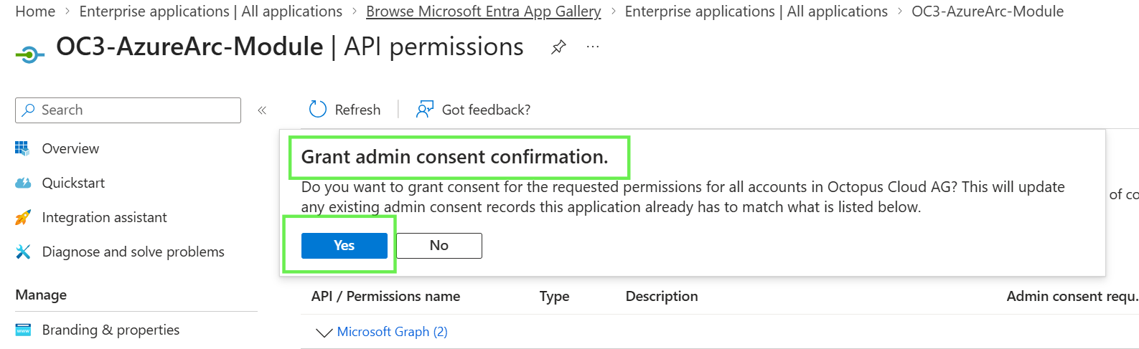The height and width of the screenshot is (349, 1139).
Task: Open the Microsoft Graph (2) link
Action: tap(393, 332)
